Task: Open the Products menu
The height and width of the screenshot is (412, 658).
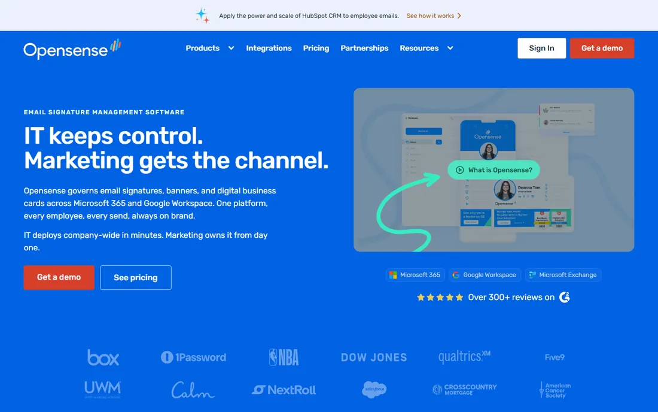Action: (x=203, y=49)
